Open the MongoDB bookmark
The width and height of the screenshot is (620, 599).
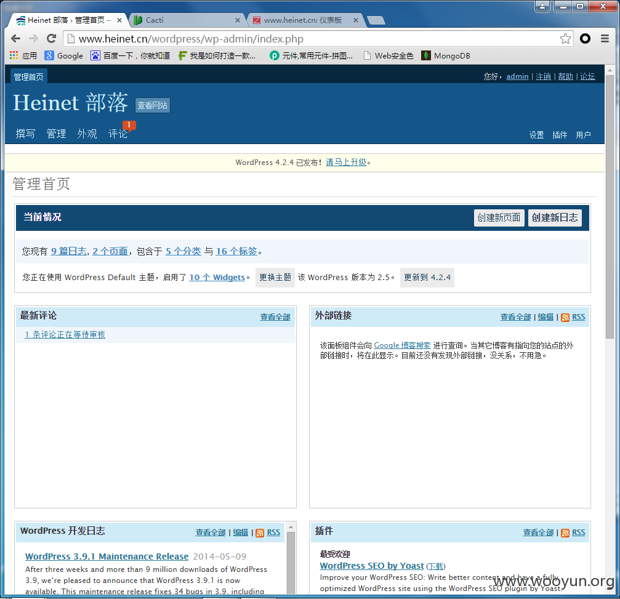(x=446, y=56)
